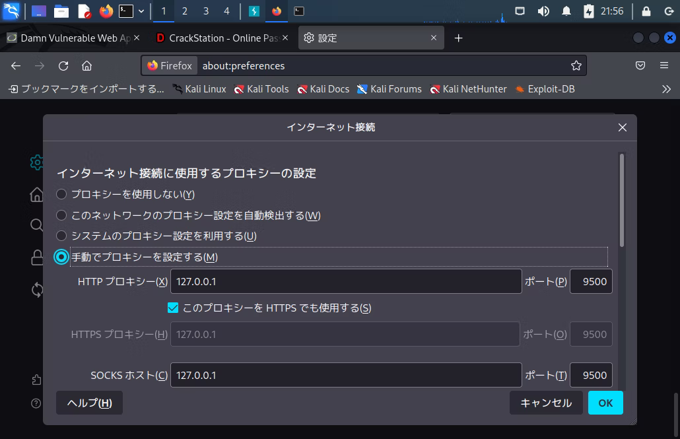The height and width of the screenshot is (439, 680).
Task: Open the Kali NetHunter bookmark
Action: [x=468, y=89]
